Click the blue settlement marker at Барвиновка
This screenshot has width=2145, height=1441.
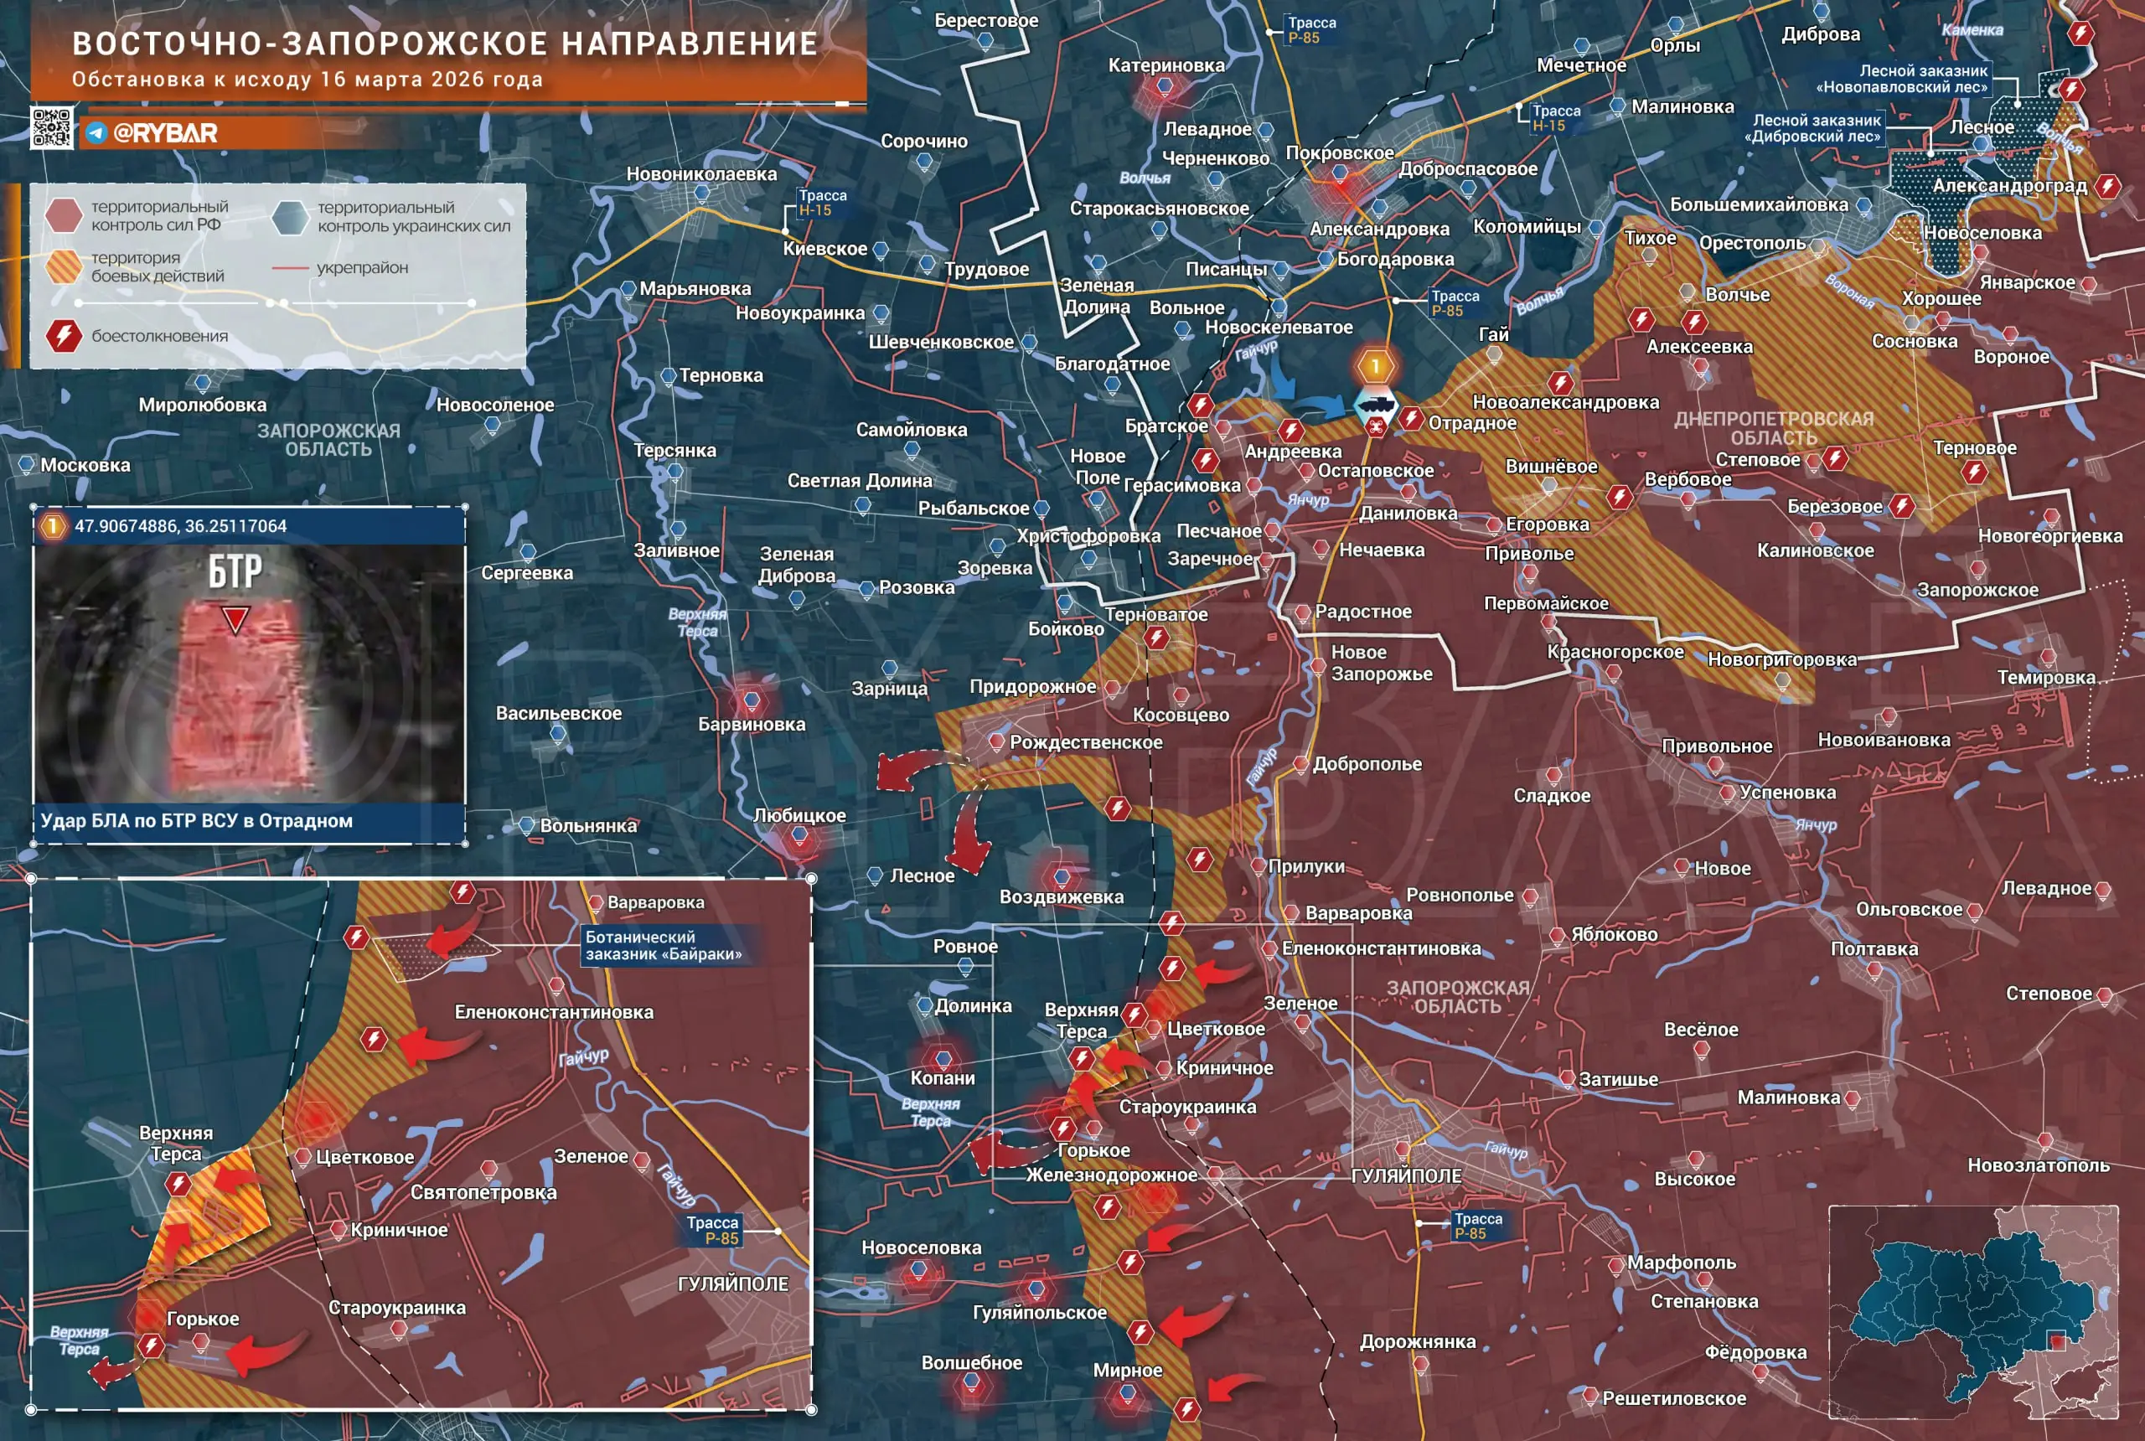click(x=752, y=701)
